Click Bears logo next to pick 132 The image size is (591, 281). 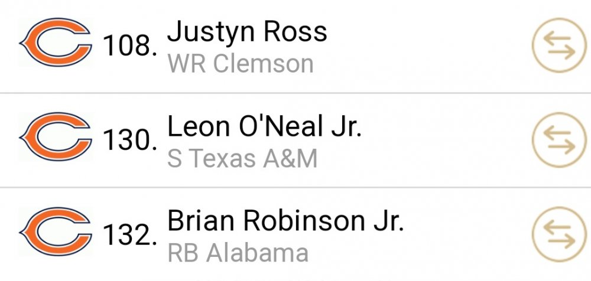(56, 231)
